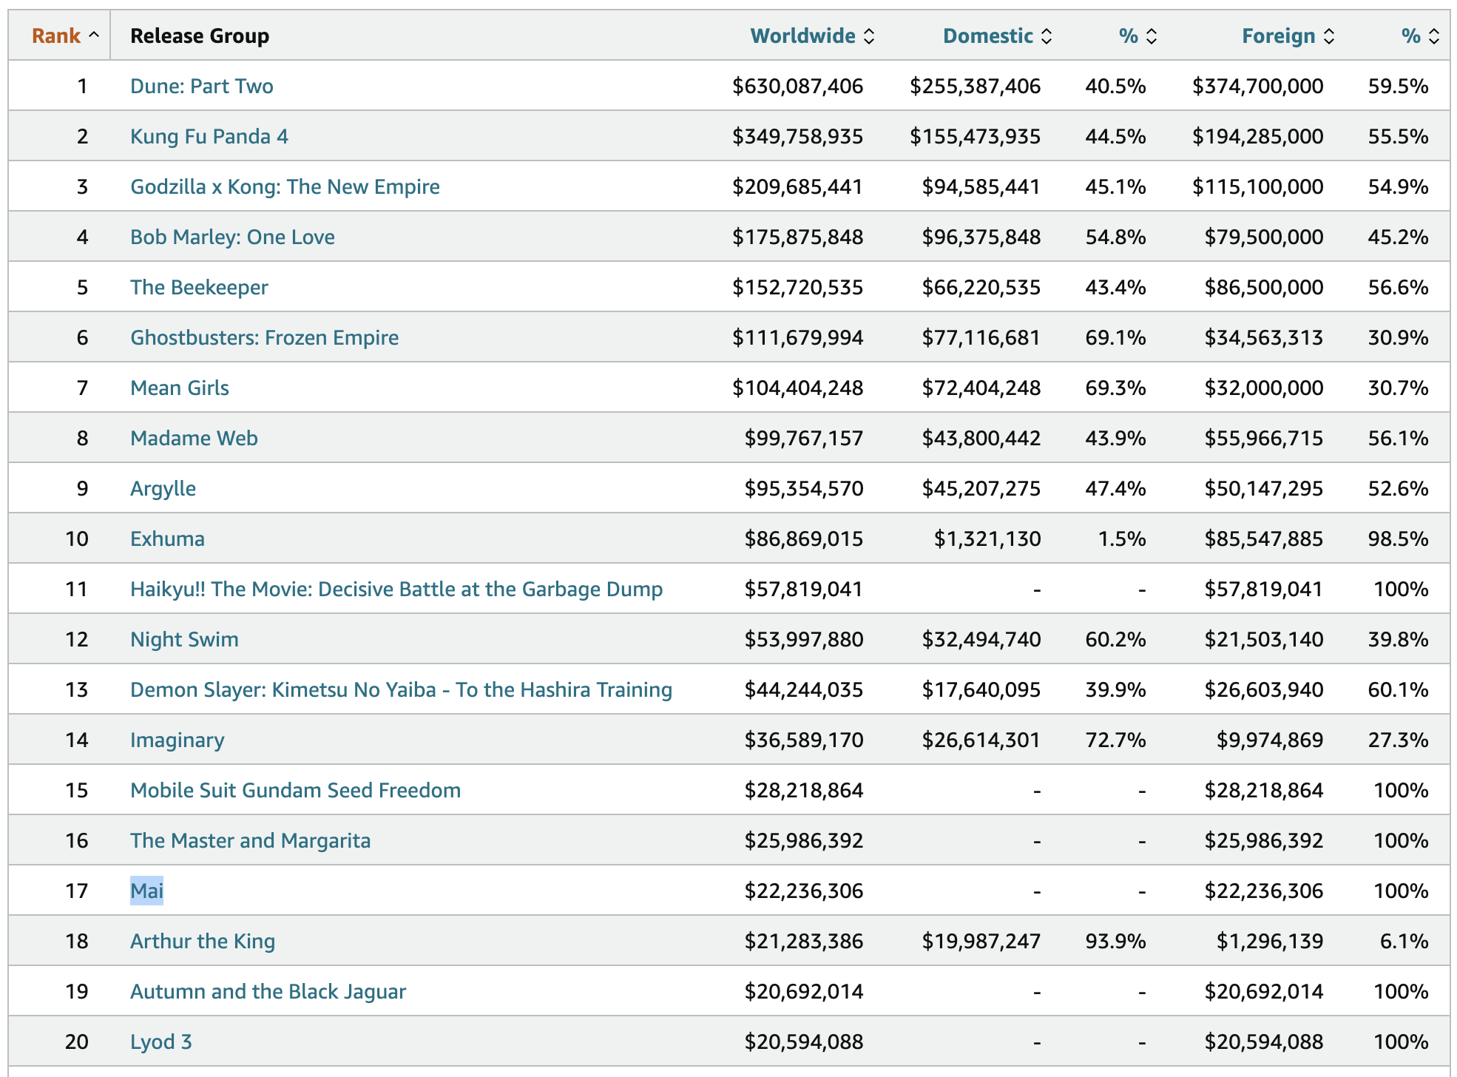Open Demon Slayer: To the Hashira Training

pyautogui.click(x=401, y=689)
